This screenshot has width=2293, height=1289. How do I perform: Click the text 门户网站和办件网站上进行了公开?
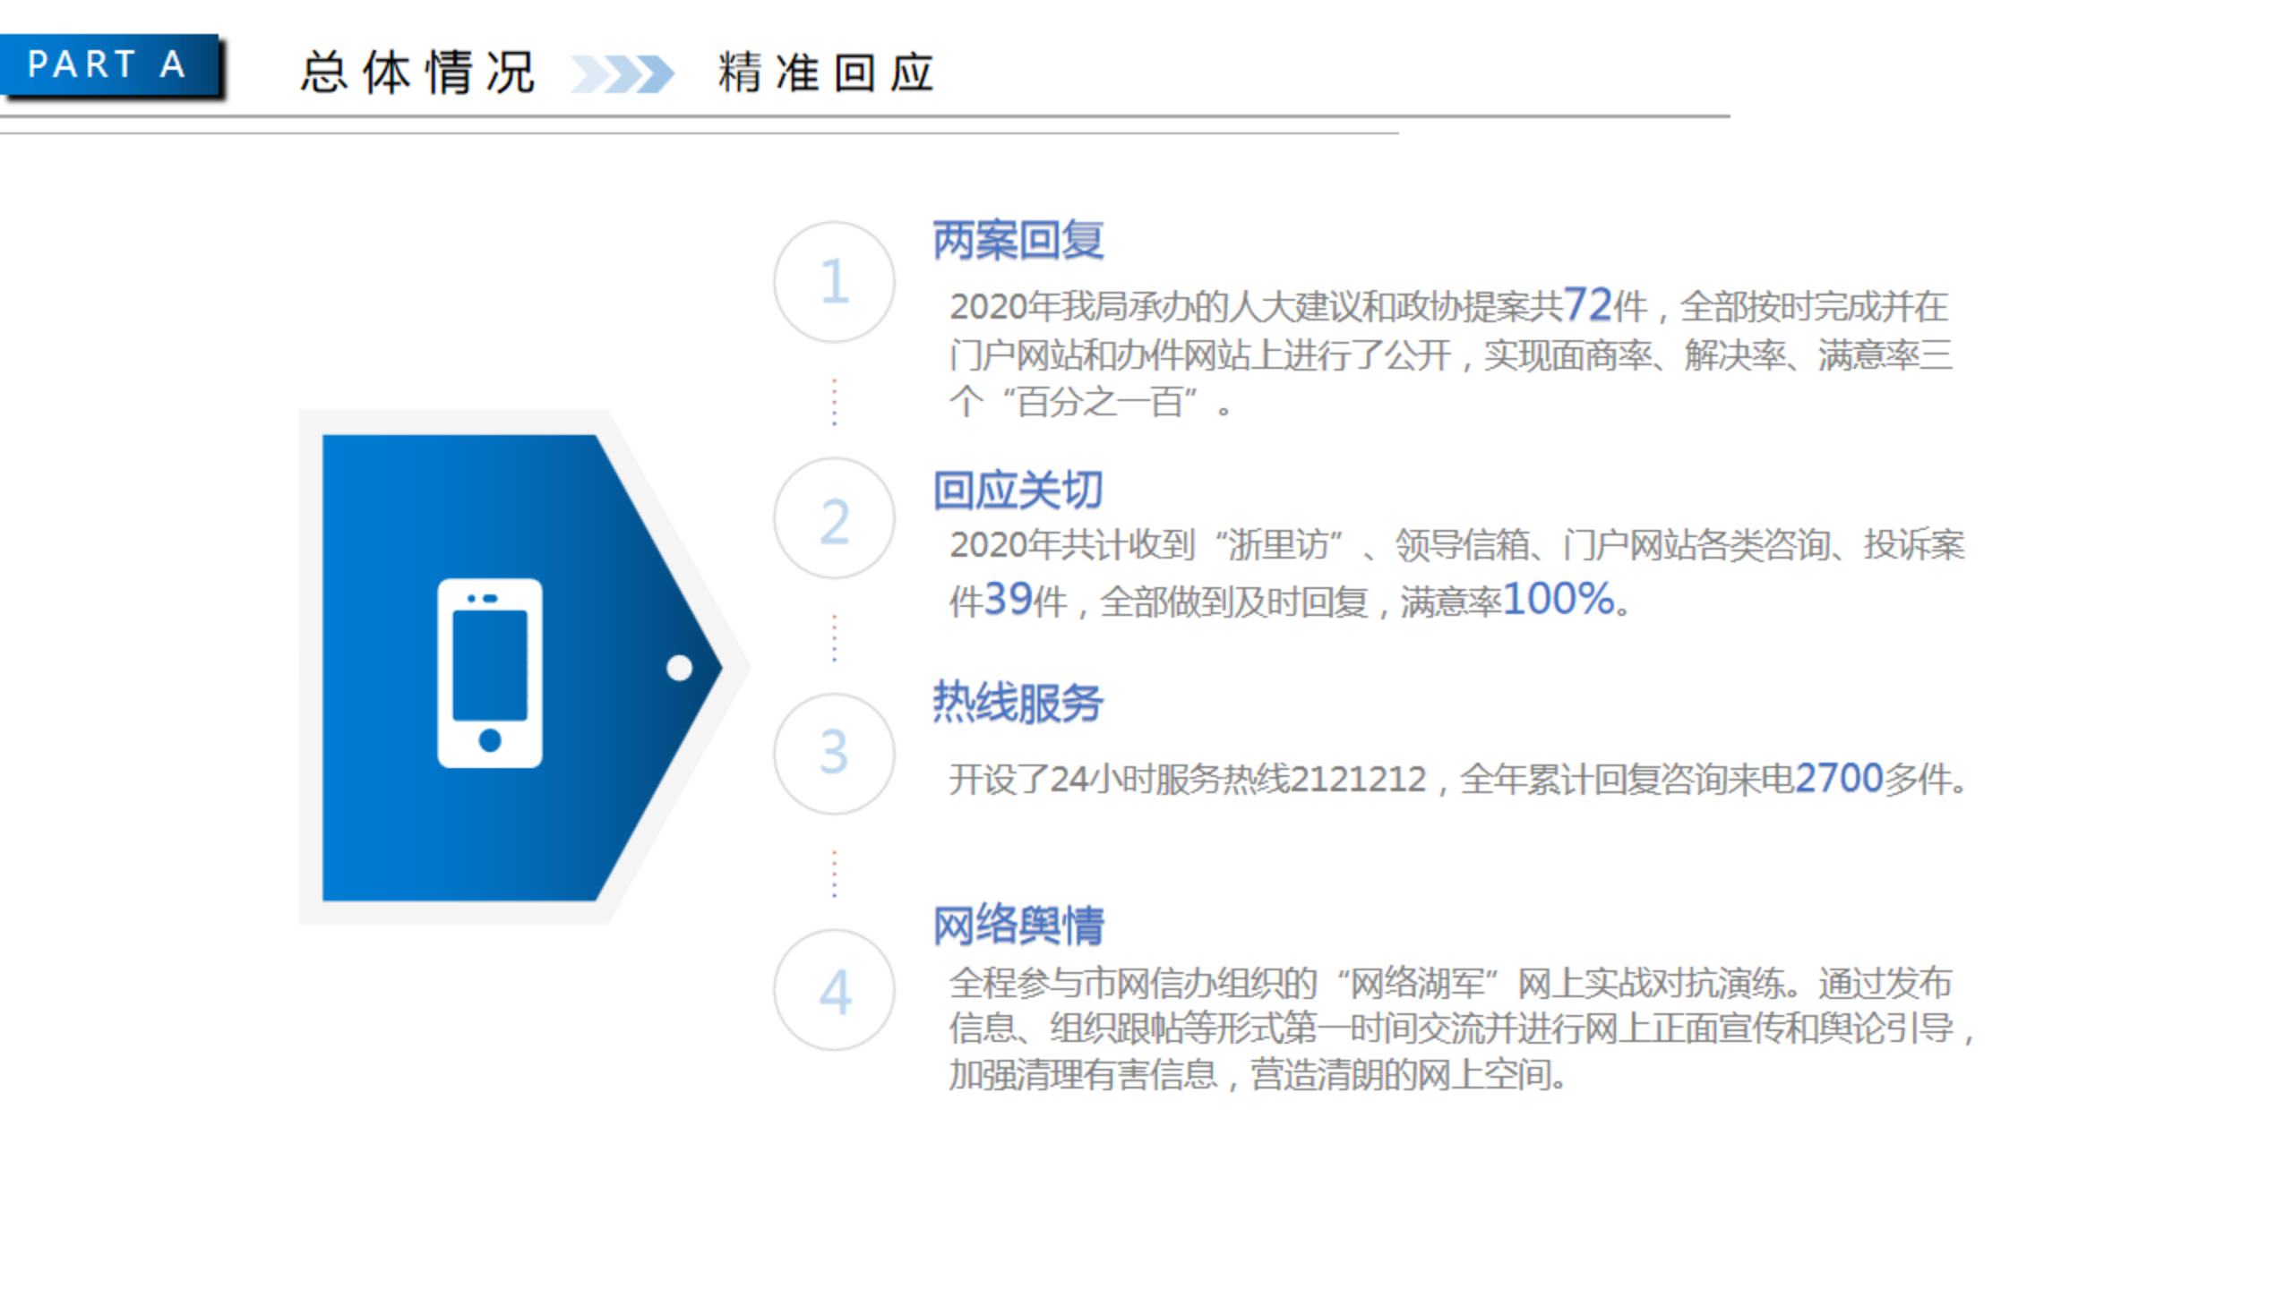[x=1200, y=355]
